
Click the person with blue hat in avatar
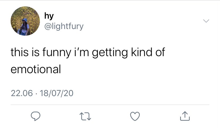24,27
